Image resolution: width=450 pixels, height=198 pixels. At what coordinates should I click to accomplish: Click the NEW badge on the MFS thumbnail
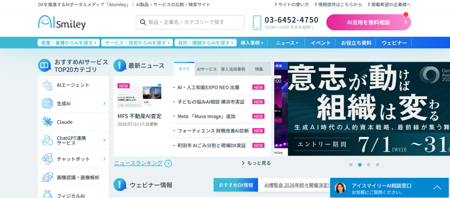[123, 86]
